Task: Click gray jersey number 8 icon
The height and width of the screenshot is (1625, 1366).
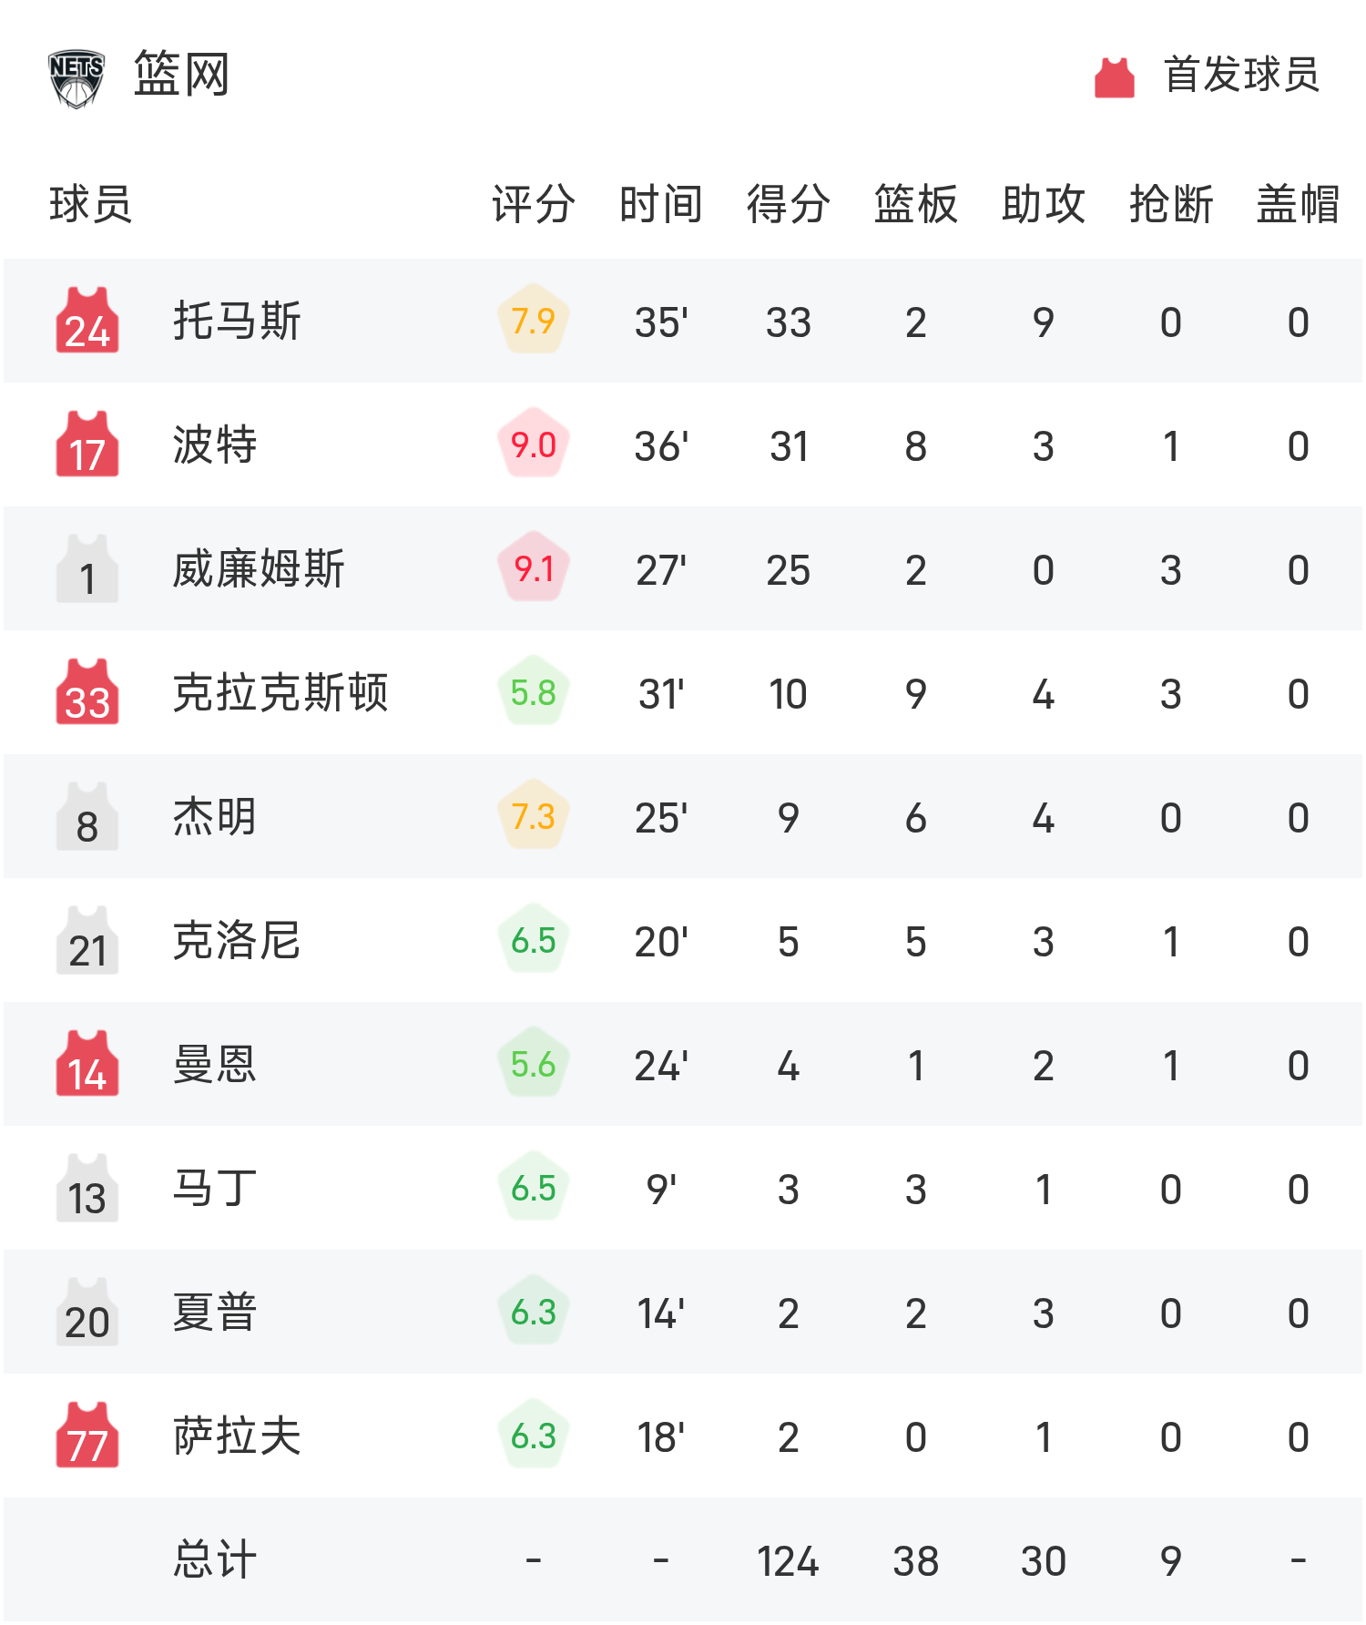Action: [87, 816]
